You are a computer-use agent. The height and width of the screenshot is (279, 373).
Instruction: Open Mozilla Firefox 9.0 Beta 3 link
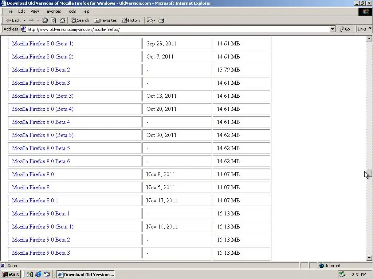click(x=41, y=253)
